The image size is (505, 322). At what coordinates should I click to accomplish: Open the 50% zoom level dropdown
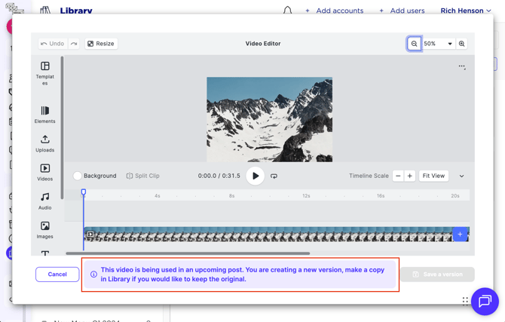pyautogui.click(x=438, y=44)
